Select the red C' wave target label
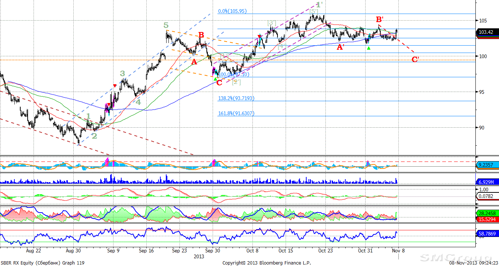499x266 pixels. point(415,59)
